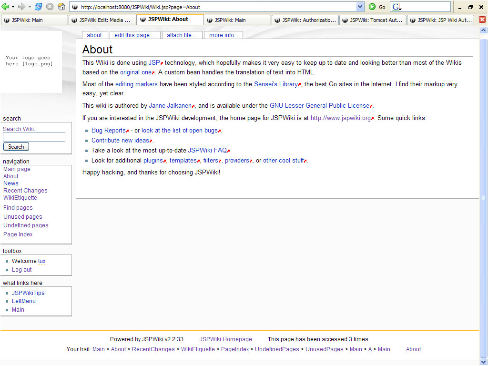
Task: Click the green Back arrow
Action: [5, 7]
